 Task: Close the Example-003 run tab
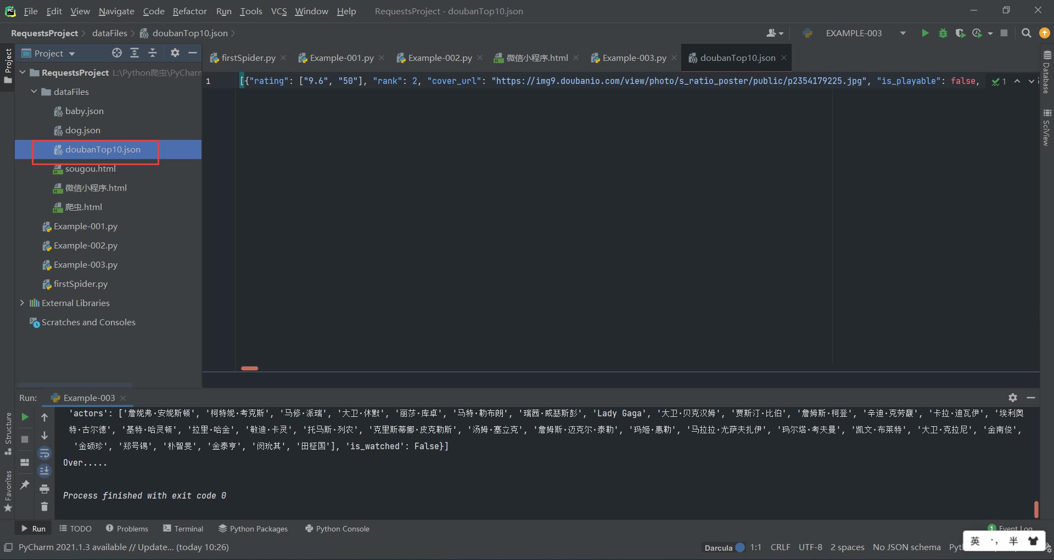click(123, 398)
